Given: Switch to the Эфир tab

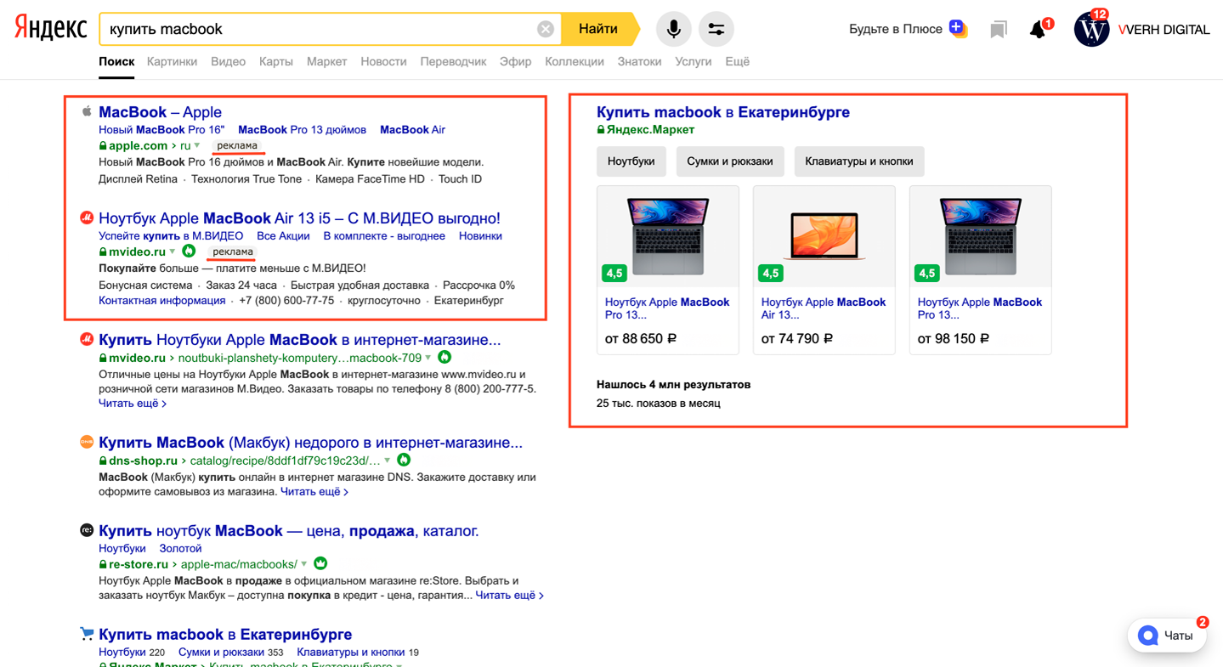Looking at the screenshot, I should click(516, 61).
